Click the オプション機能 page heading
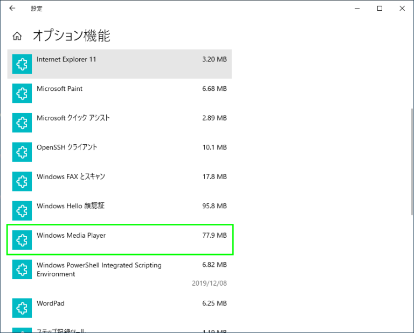 (71, 36)
